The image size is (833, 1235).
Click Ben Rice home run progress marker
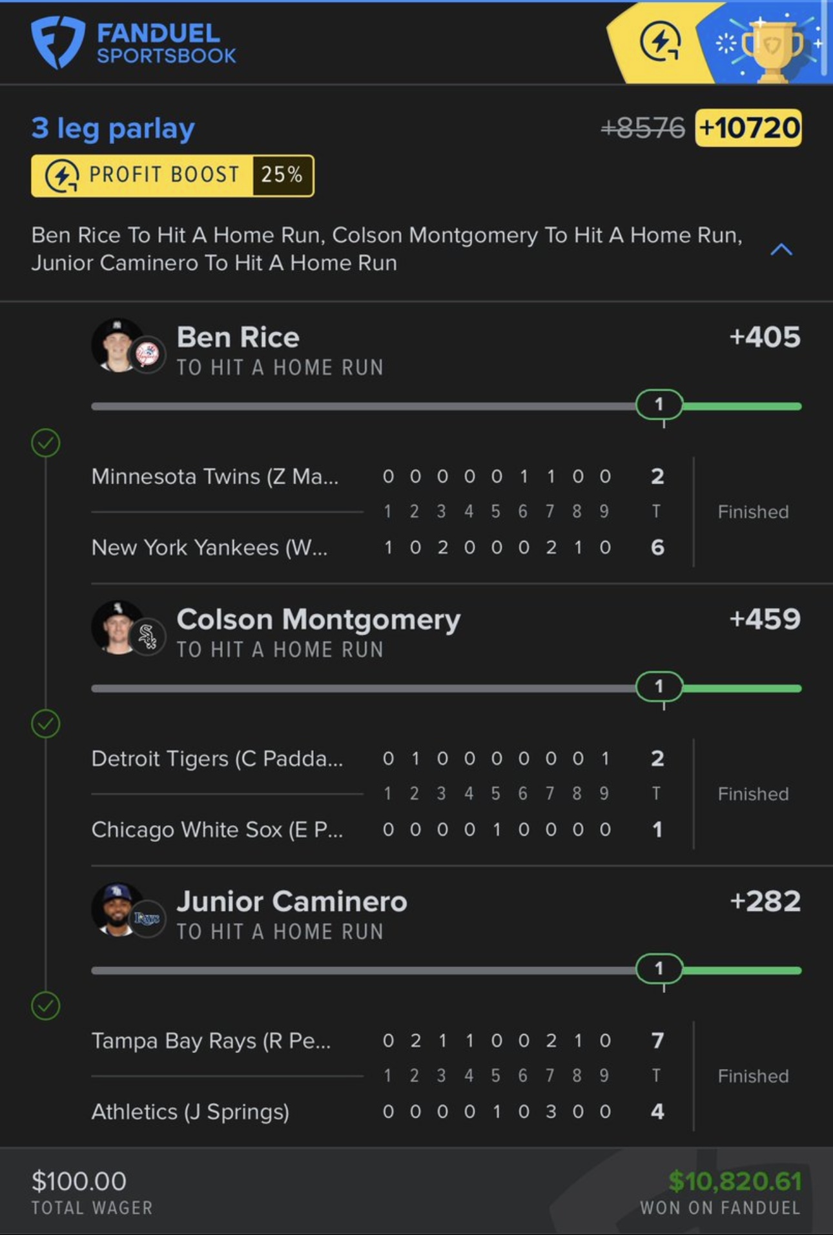click(x=659, y=405)
